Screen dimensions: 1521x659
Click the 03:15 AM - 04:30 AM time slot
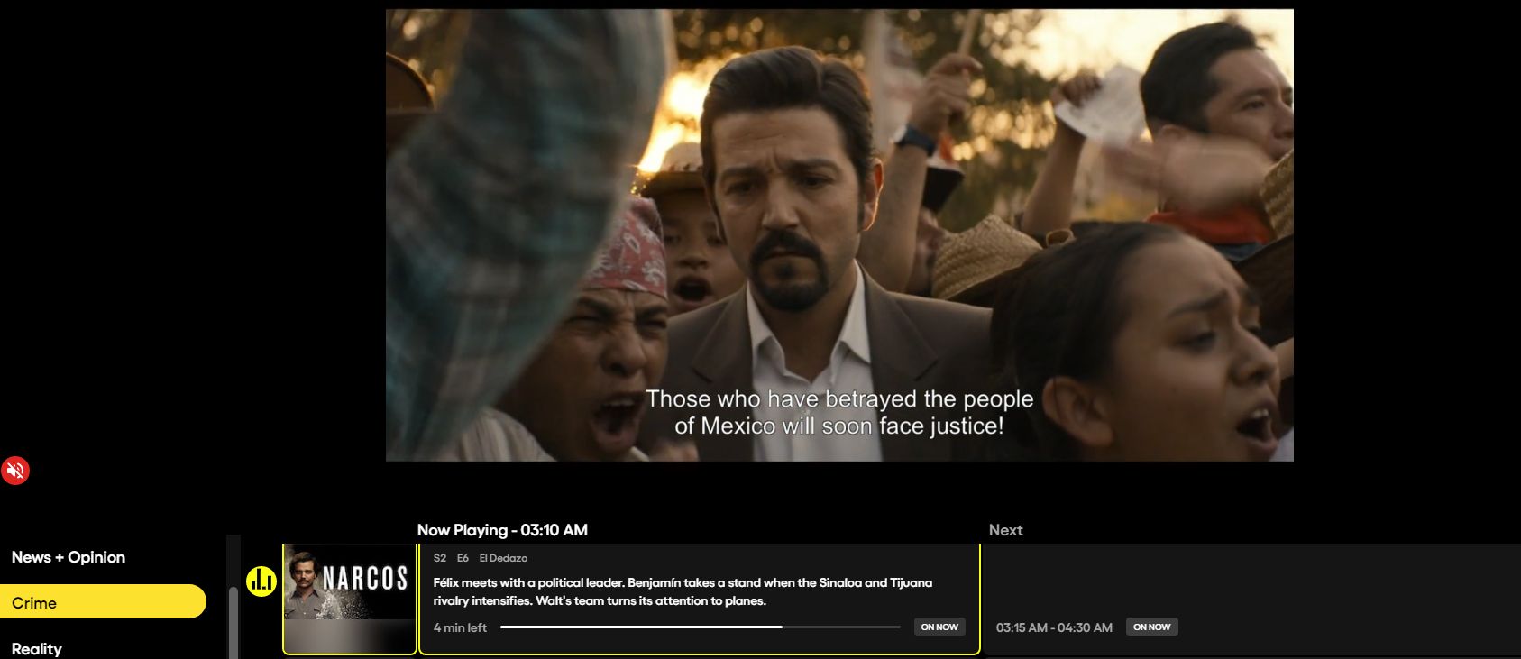tap(1054, 627)
